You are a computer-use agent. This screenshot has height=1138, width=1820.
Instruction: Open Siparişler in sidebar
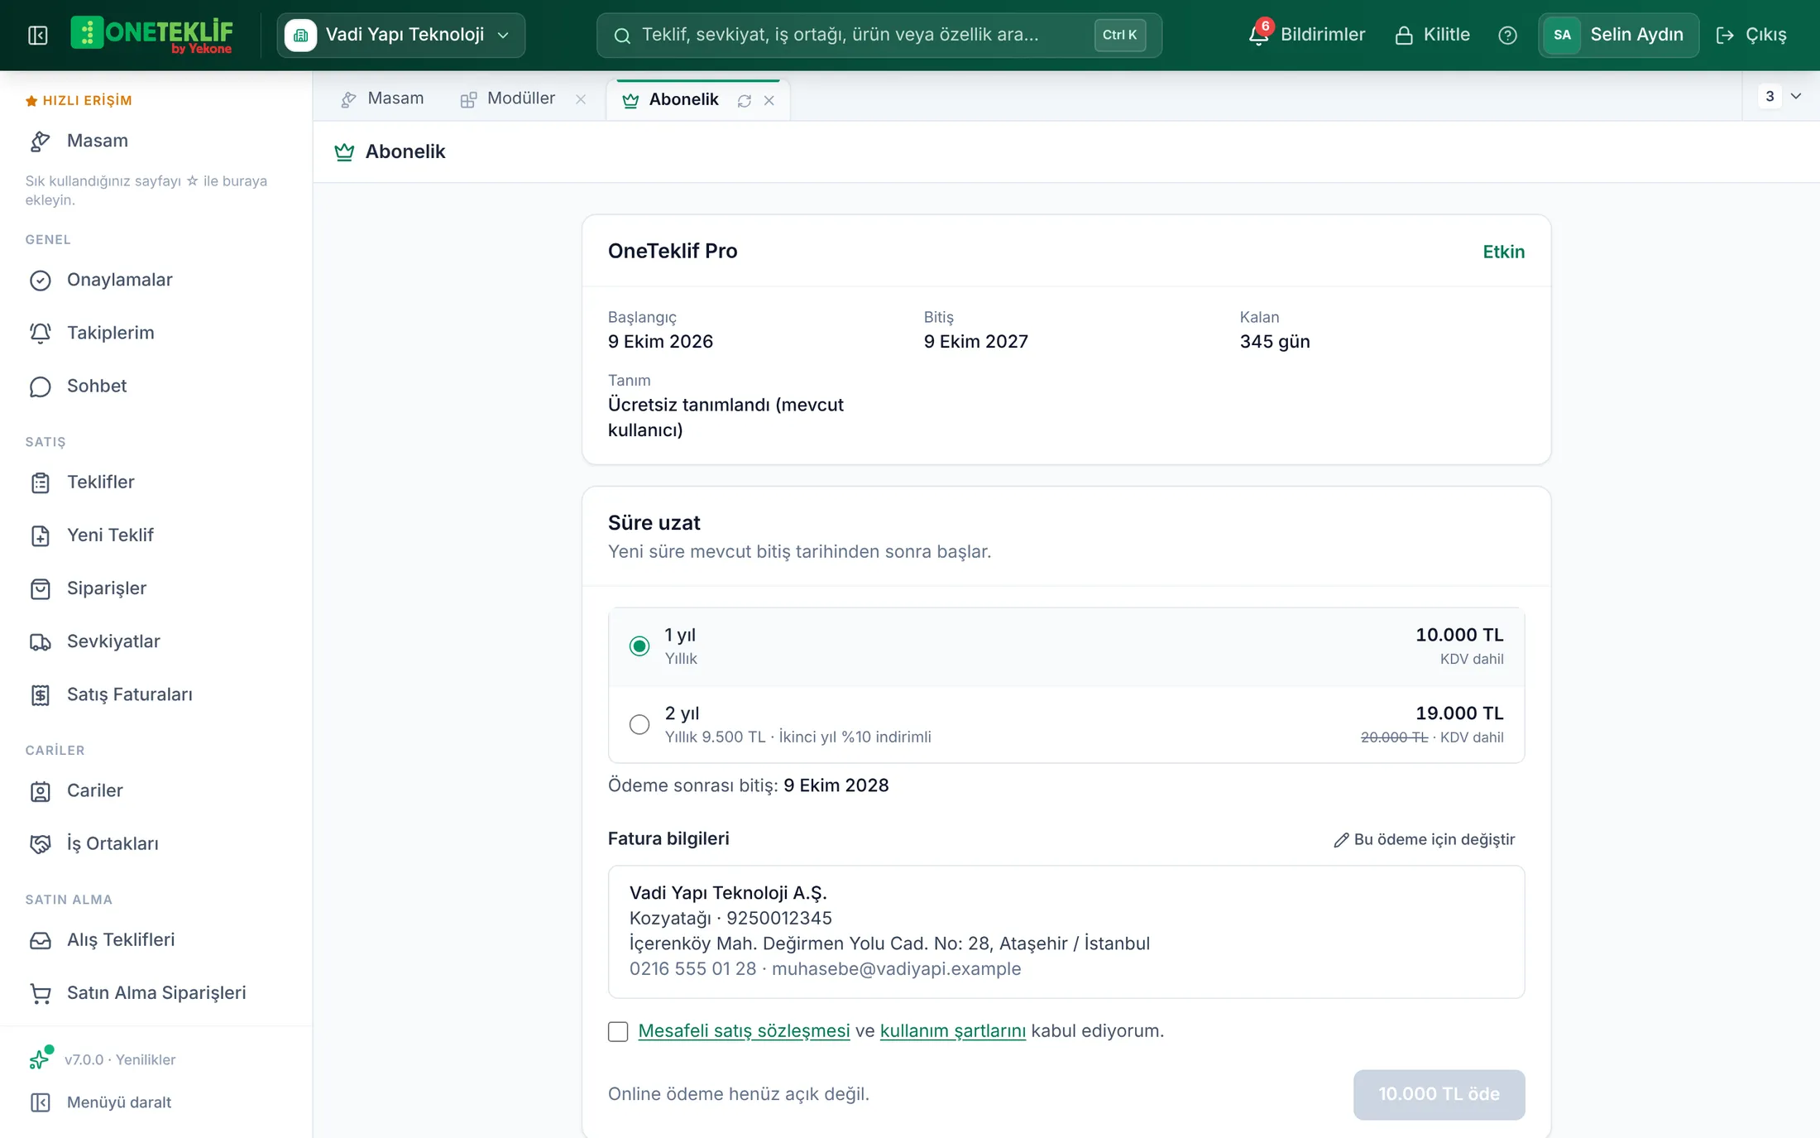(x=156, y=588)
